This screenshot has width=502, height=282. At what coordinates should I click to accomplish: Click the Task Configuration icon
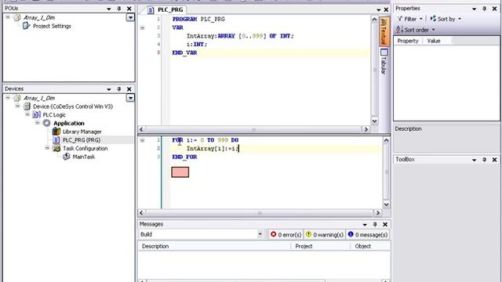pos(56,148)
